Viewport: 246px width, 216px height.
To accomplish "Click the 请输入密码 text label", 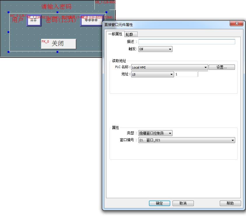I will coord(56,6).
